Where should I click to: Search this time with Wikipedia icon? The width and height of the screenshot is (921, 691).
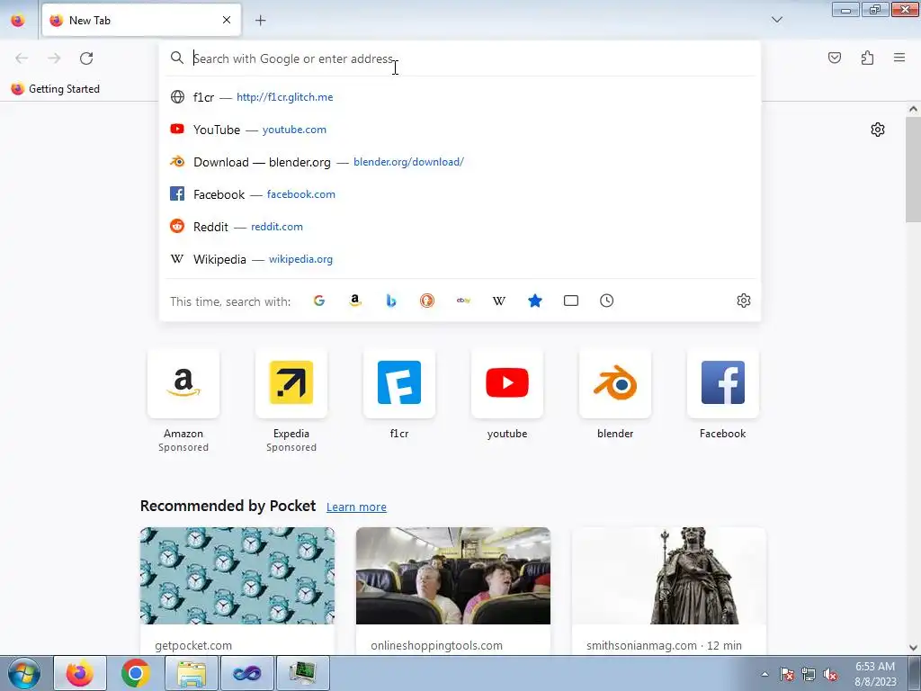coord(498,301)
